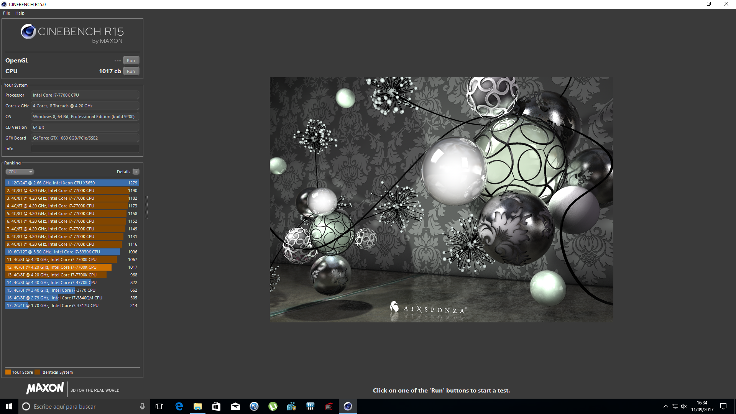Open the Microsoft Store taskbar icon
The height and width of the screenshot is (414, 736).
click(x=217, y=406)
